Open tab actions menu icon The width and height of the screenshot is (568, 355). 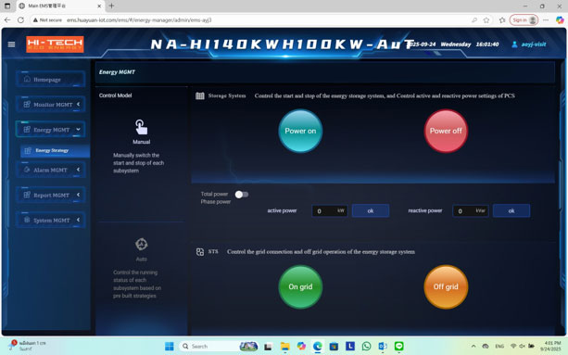coord(7,6)
